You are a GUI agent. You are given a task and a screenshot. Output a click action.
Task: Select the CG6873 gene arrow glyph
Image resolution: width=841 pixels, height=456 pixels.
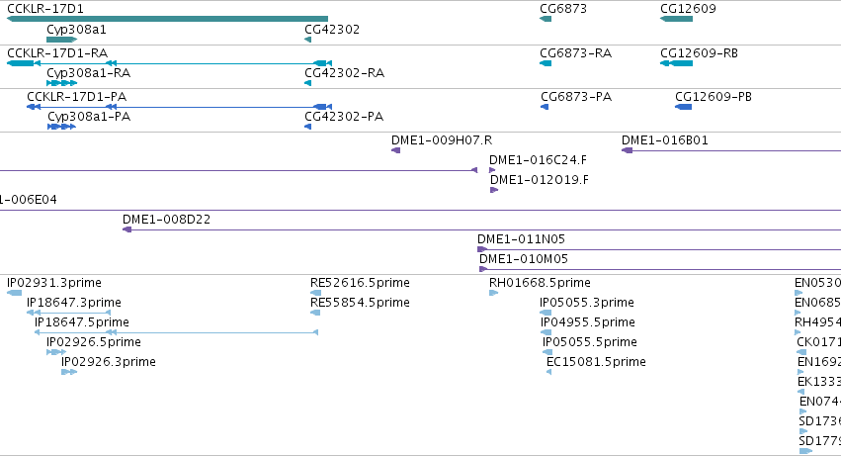pyautogui.click(x=546, y=20)
